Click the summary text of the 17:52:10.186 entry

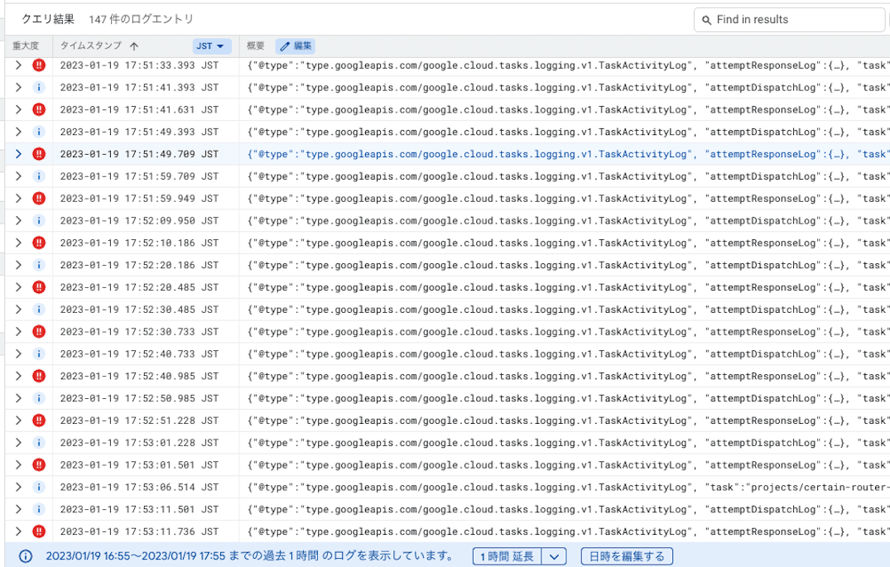click(x=568, y=243)
